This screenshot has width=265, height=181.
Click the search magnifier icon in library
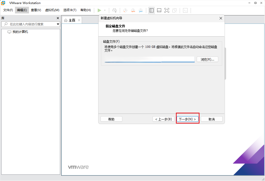pos(6,24)
